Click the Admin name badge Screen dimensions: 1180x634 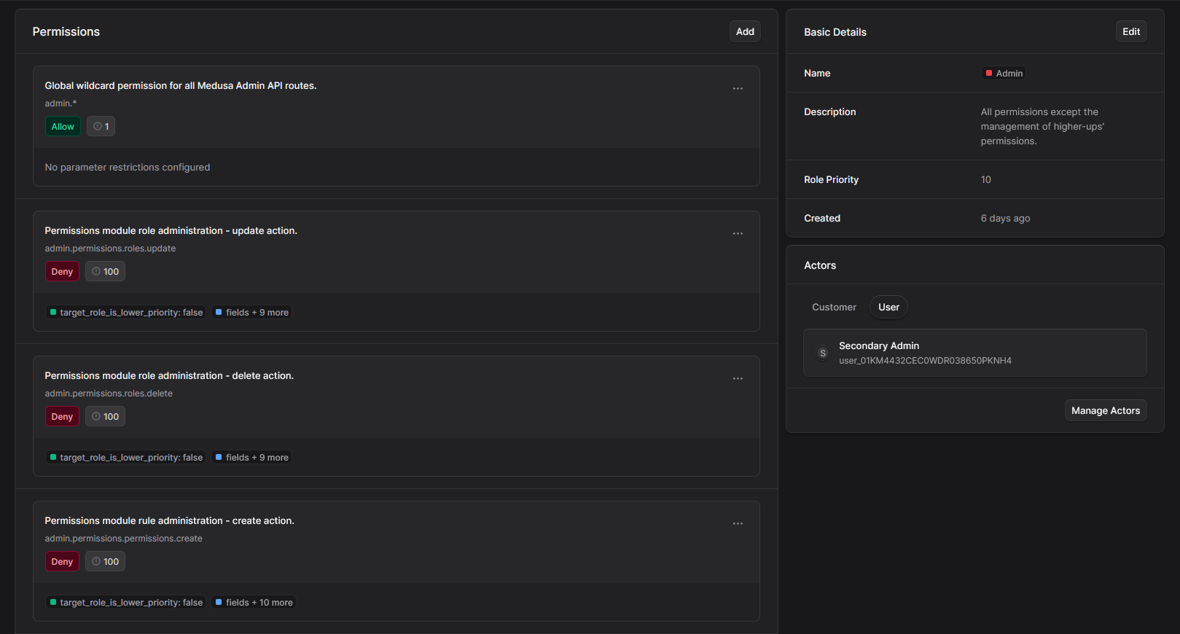1004,73
